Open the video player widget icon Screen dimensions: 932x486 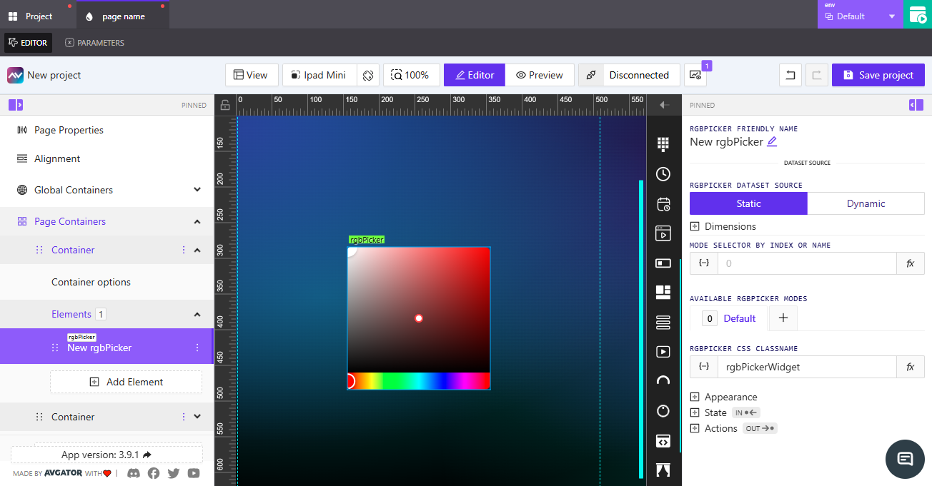(663, 351)
